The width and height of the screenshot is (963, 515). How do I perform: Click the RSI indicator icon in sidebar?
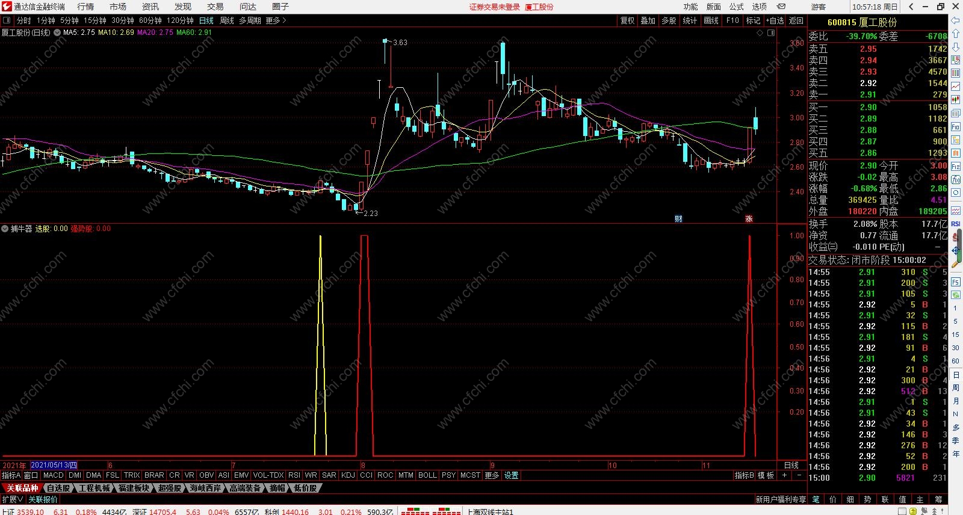pyautogui.click(x=956, y=224)
